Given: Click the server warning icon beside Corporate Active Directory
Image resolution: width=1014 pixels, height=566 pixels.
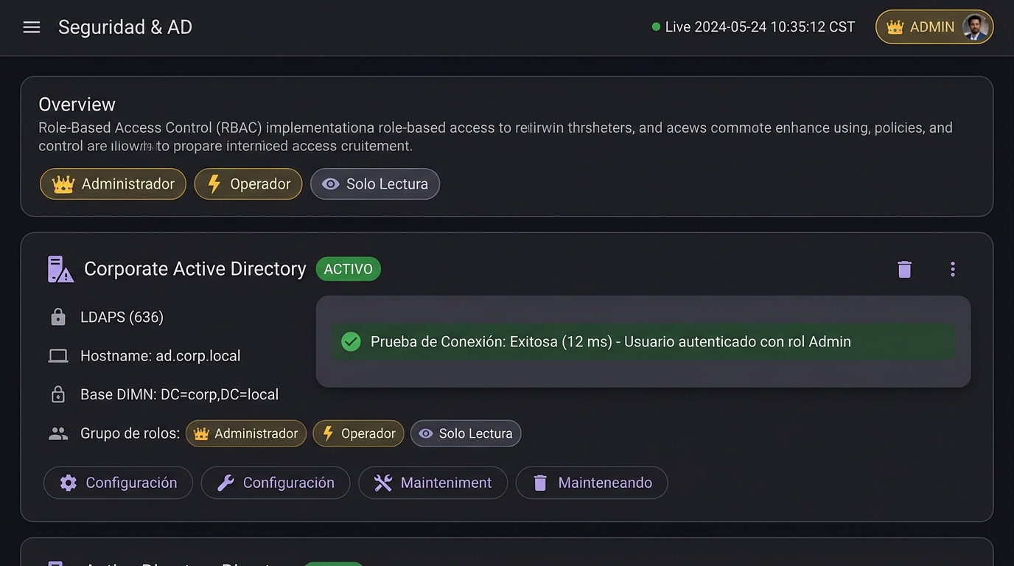Looking at the screenshot, I should 60,269.
